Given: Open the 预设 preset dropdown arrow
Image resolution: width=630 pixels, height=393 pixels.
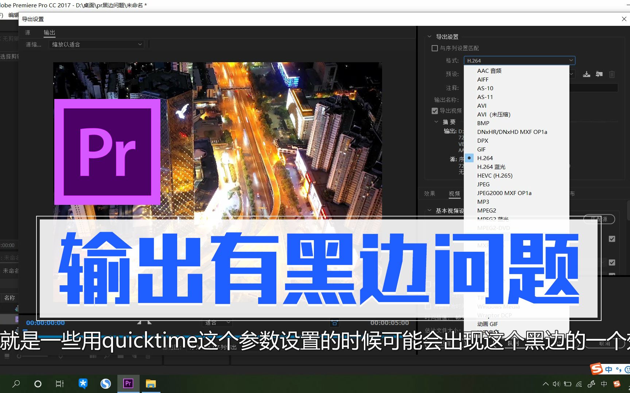Looking at the screenshot, I should [572, 74].
